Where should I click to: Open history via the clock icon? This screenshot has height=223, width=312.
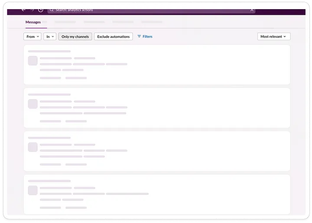[x=41, y=10]
